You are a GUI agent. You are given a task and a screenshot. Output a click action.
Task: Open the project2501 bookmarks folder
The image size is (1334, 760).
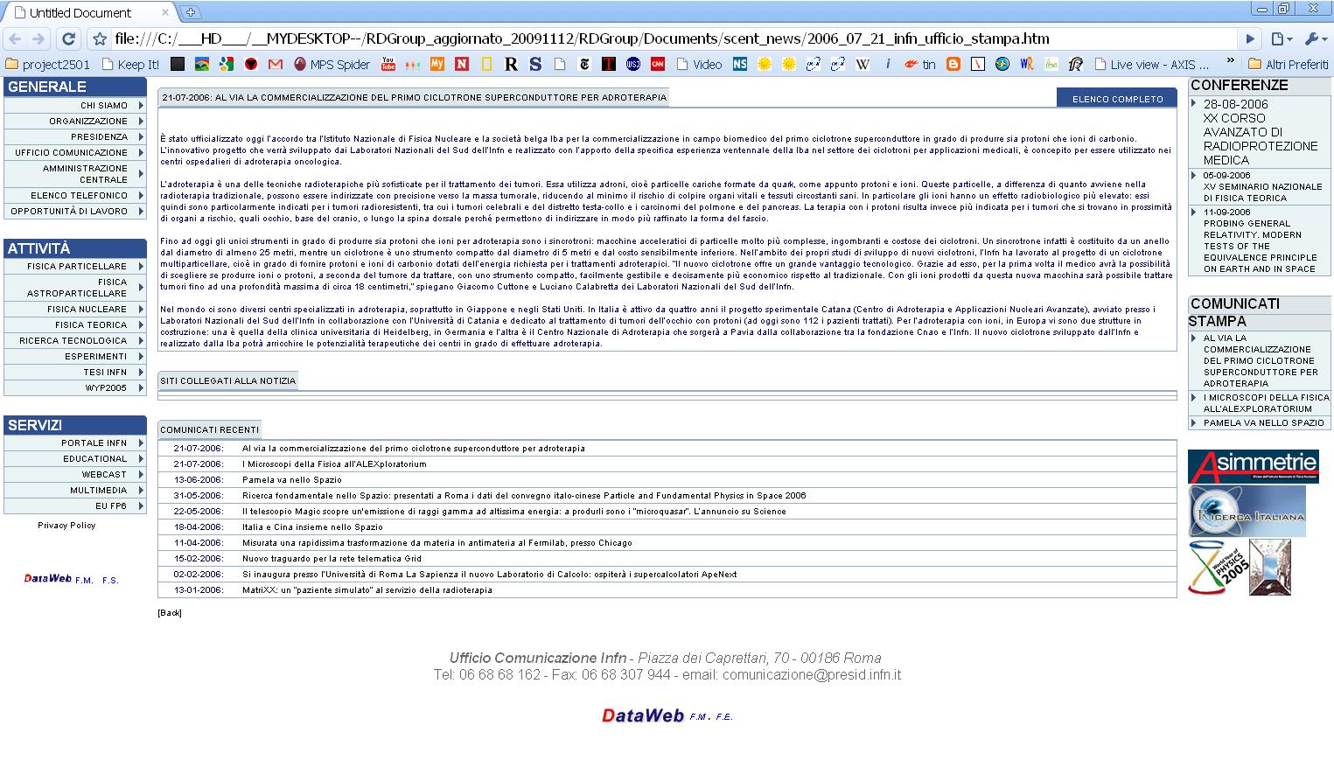pyautogui.click(x=48, y=64)
